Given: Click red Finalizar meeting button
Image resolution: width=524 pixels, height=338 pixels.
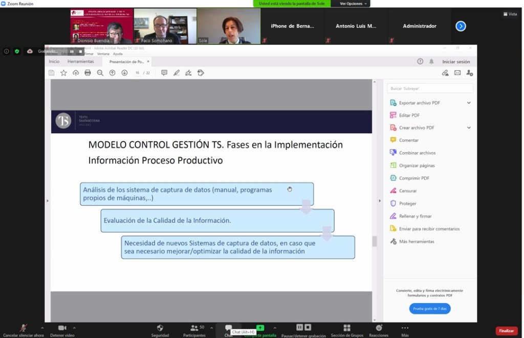Looking at the screenshot, I should coord(506,331).
